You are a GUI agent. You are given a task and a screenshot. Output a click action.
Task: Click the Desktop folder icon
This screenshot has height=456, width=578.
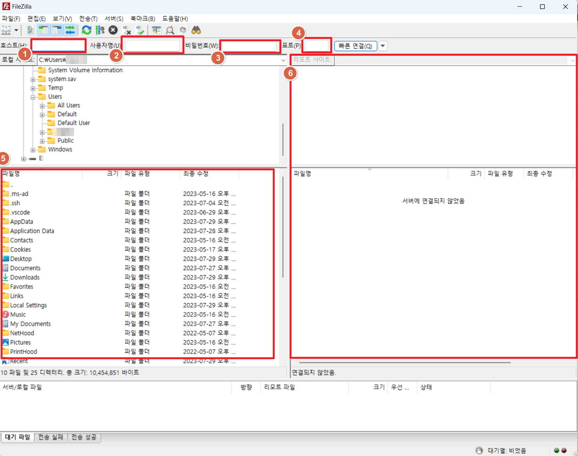[5, 259]
